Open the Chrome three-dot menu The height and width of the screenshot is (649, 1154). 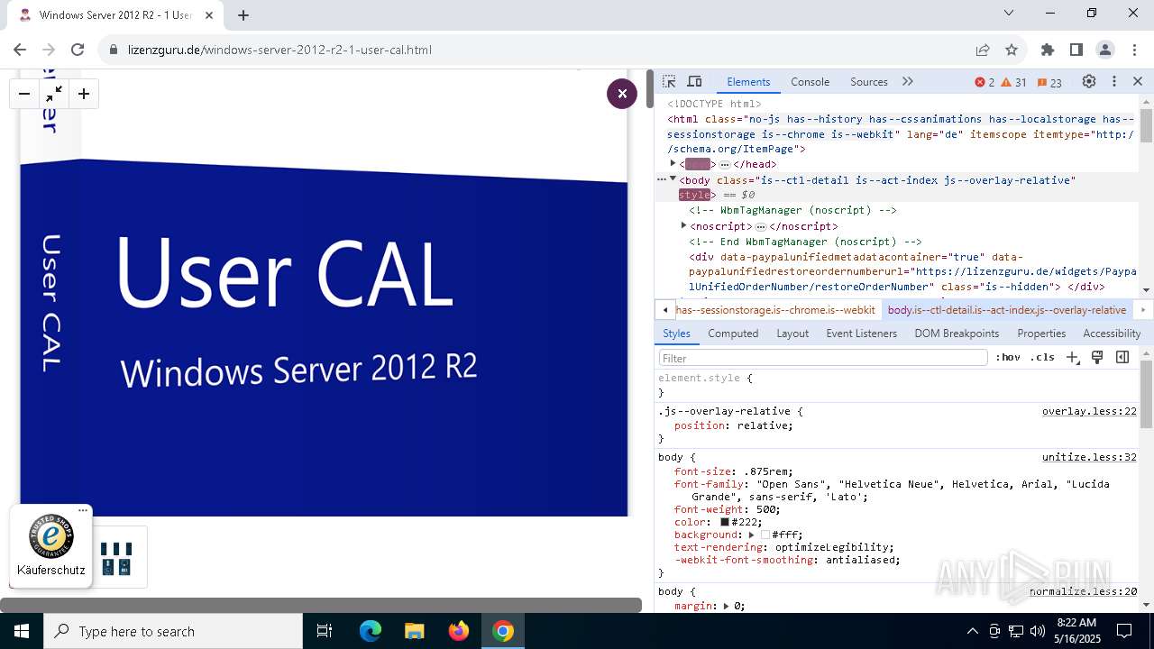1133,50
